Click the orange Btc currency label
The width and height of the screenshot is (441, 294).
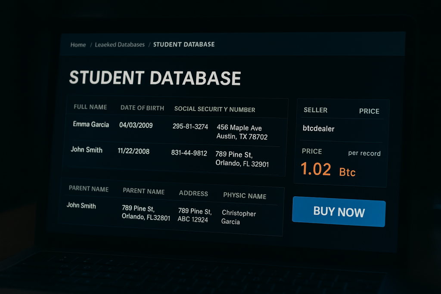(348, 172)
